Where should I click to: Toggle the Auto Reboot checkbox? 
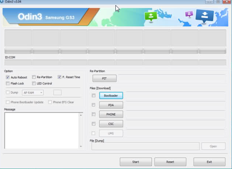point(8,77)
